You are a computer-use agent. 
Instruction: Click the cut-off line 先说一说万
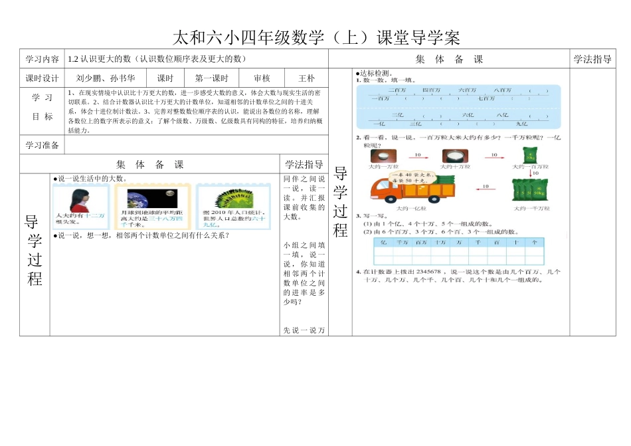pyautogui.click(x=304, y=330)
